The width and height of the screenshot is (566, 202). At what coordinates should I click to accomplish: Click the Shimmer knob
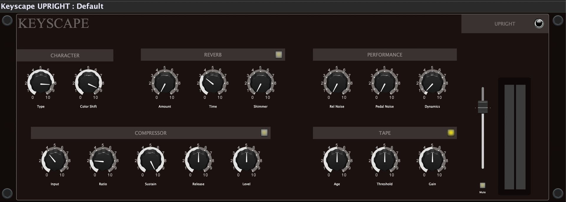pyautogui.click(x=261, y=83)
